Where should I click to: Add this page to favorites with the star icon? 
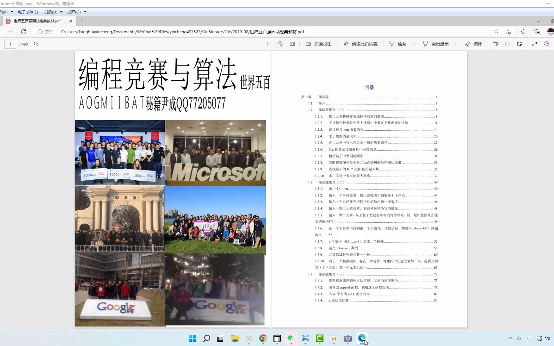click(x=508, y=32)
